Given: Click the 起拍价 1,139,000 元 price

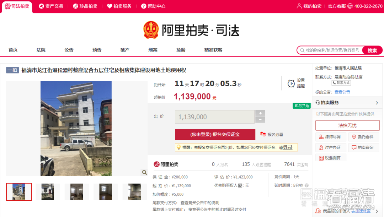Looking at the screenshot, I should (x=195, y=97).
